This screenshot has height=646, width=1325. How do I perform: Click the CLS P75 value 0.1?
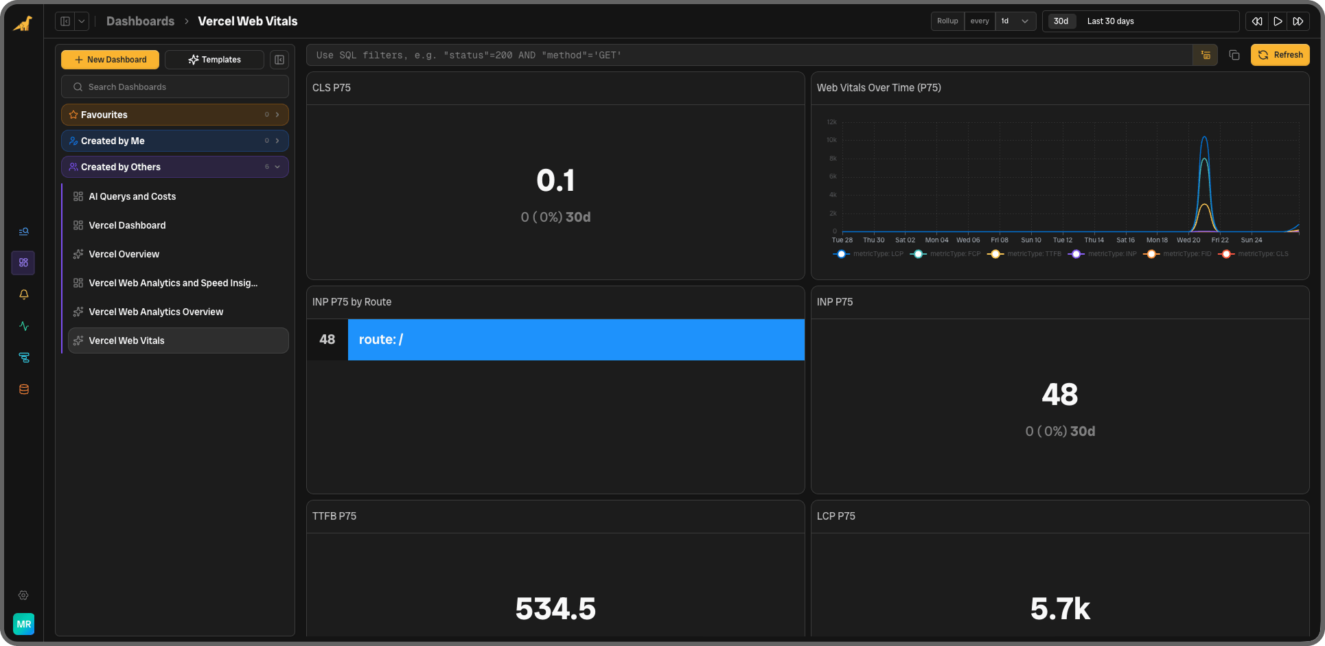pos(555,181)
